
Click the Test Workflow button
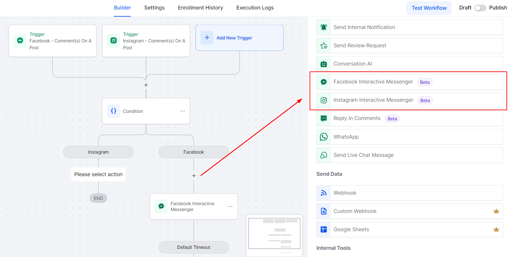[x=429, y=8]
